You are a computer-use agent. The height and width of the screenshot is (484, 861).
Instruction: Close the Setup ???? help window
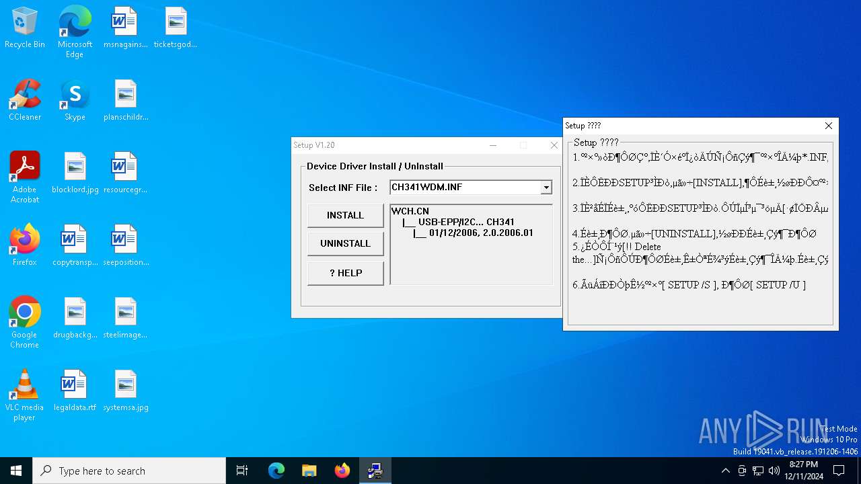pos(829,126)
